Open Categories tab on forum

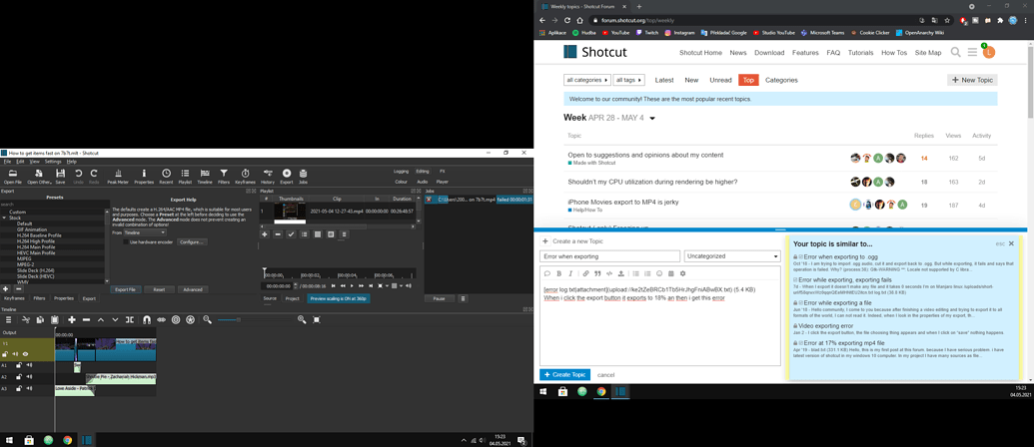[781, 80]
